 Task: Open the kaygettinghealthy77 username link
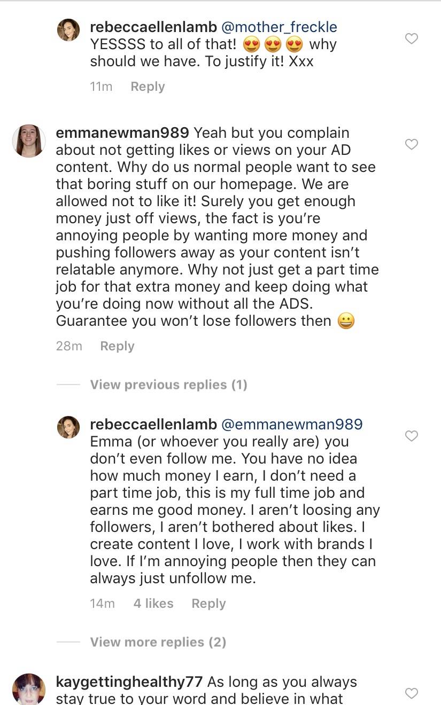tap(129, 682)
